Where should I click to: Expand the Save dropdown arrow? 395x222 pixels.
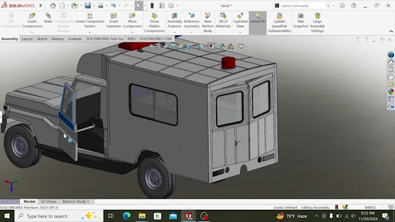(x=94, y=6)
